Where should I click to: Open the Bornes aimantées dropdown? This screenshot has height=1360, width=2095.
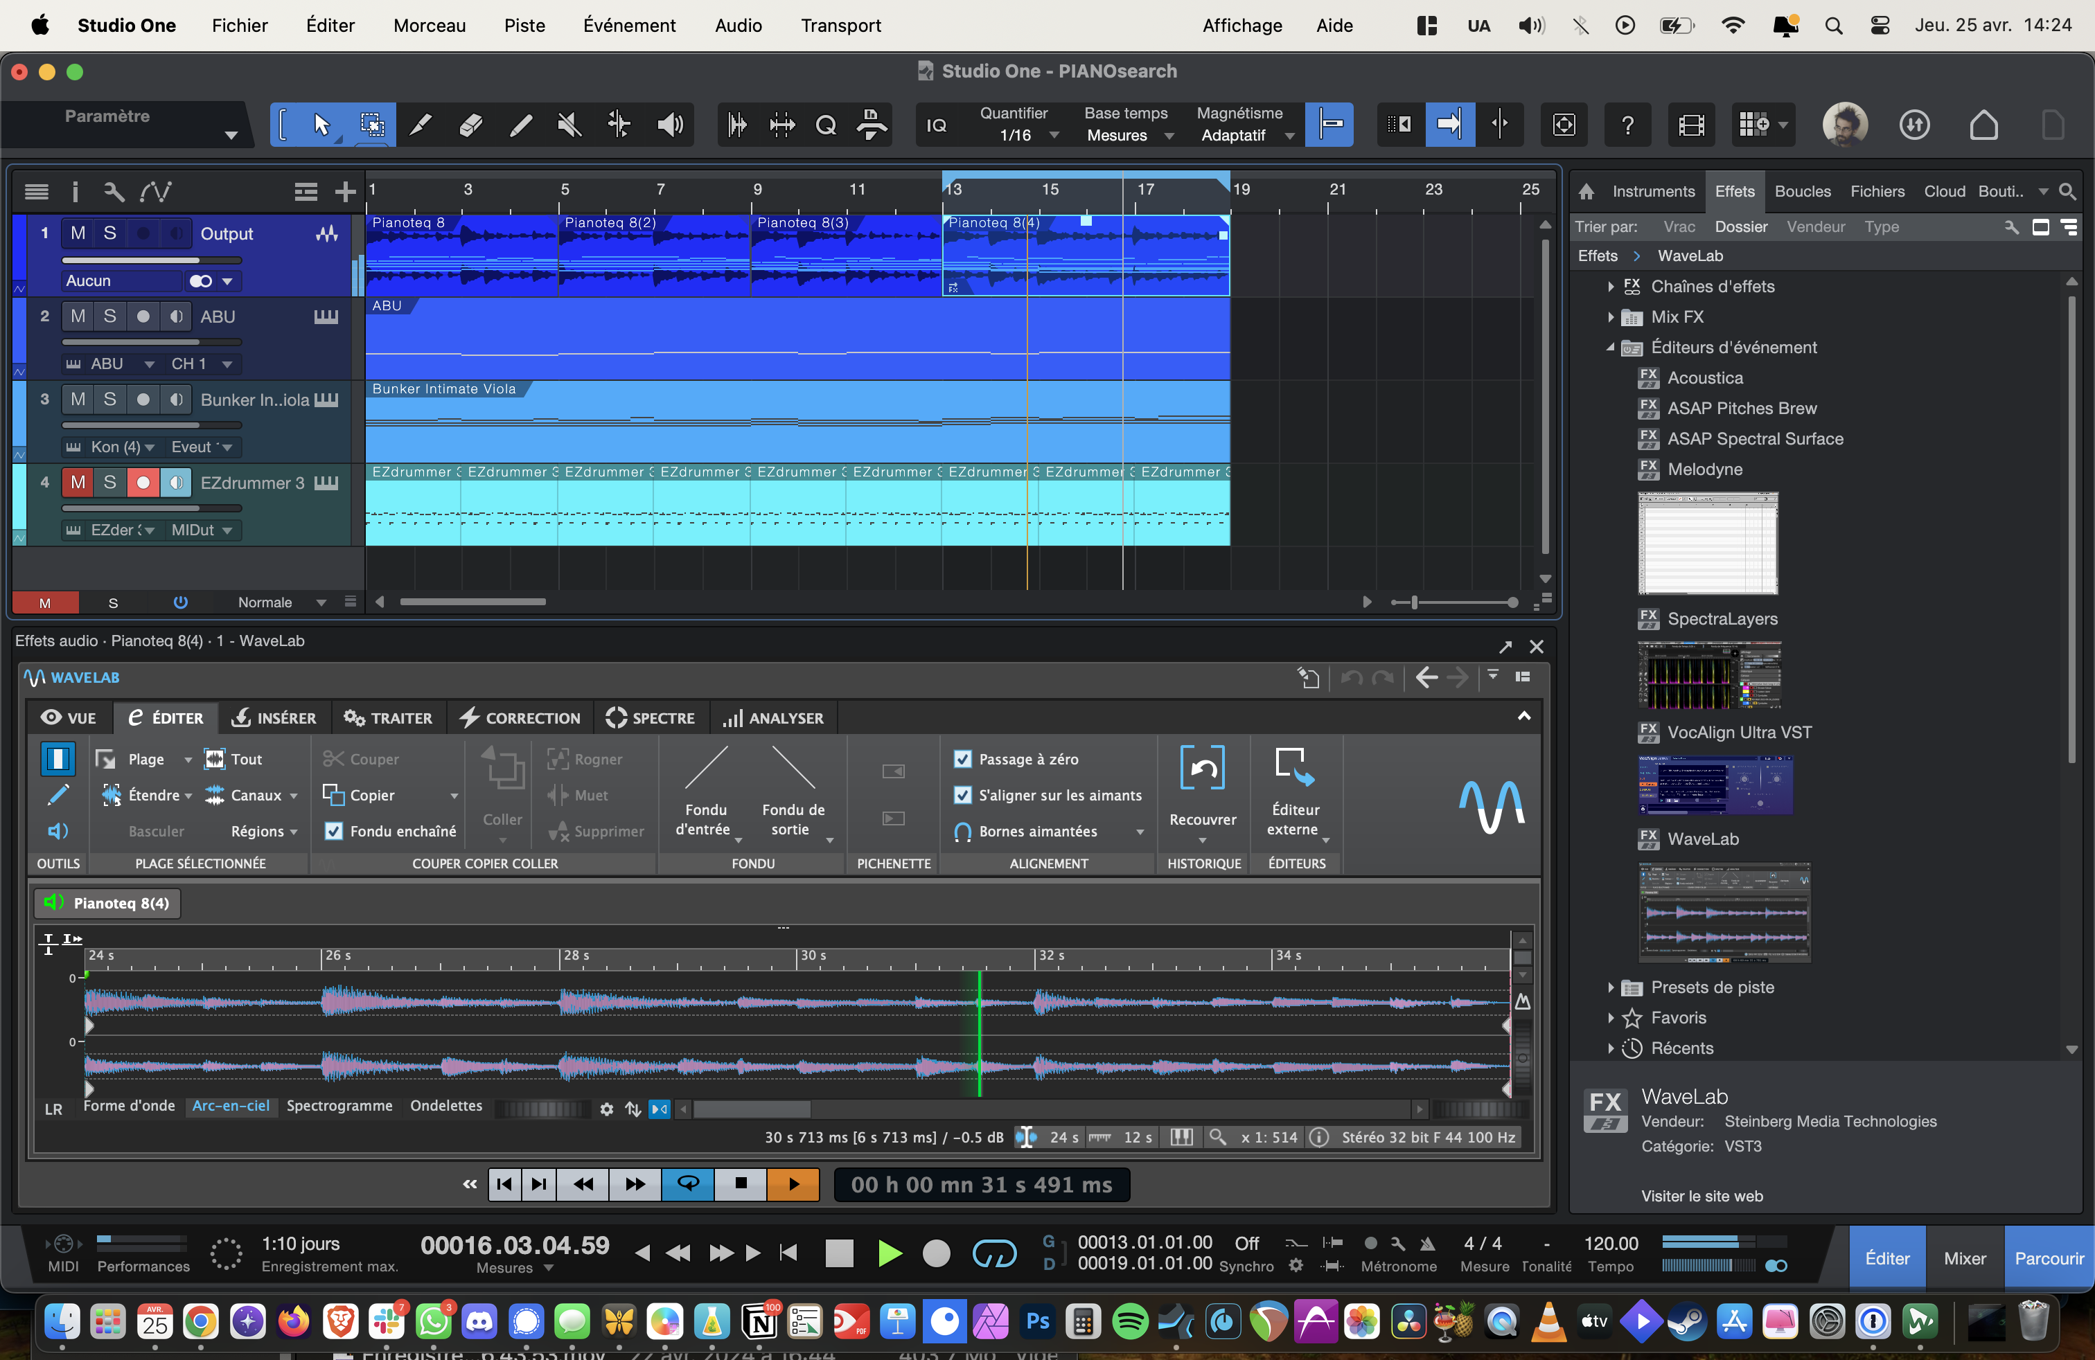coord(1140,832)
